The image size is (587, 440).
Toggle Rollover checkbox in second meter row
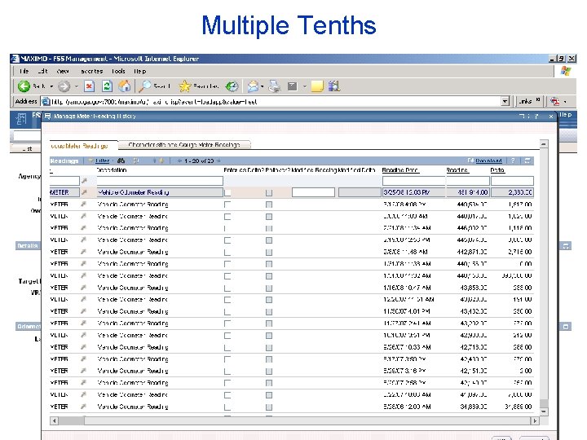[269, 205]
